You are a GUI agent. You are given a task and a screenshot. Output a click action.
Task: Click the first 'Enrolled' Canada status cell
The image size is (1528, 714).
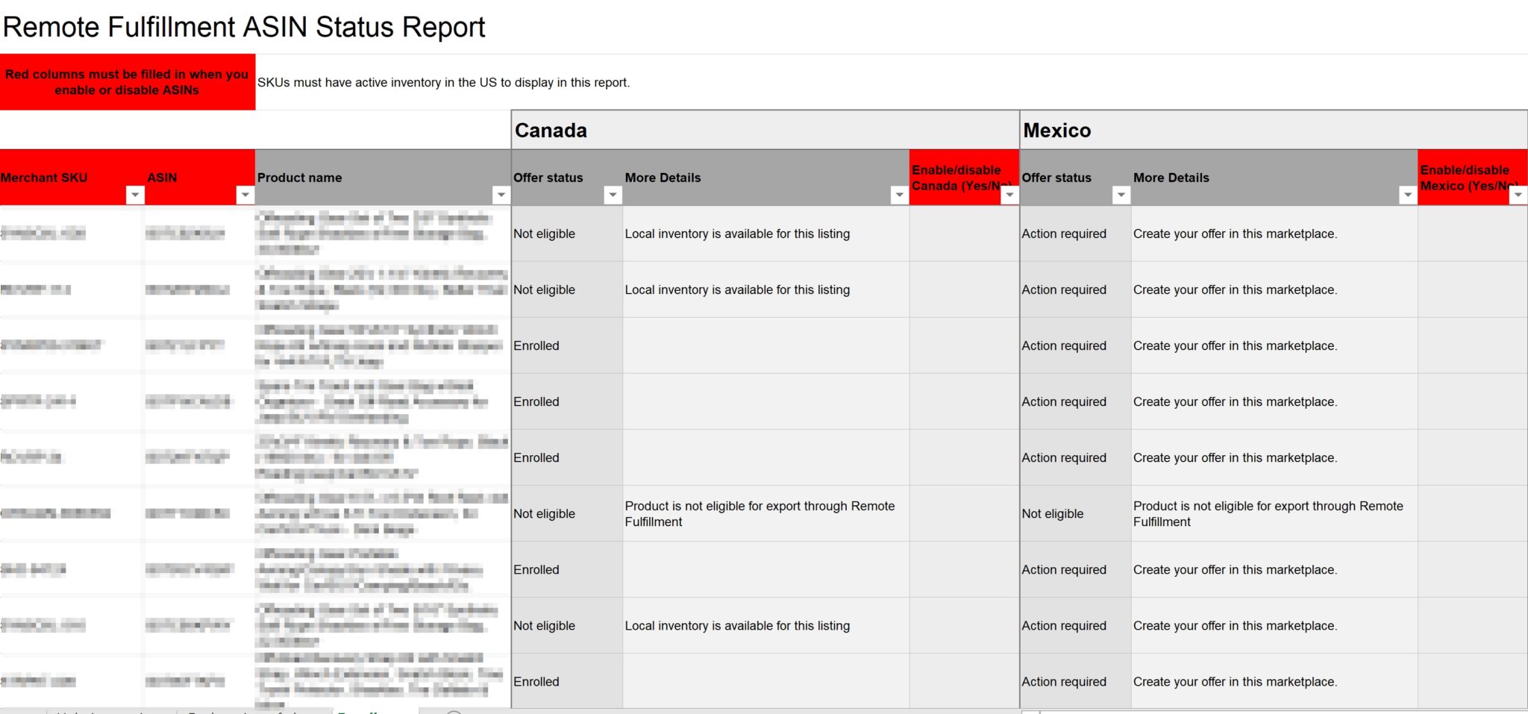click(x=567, y=345)
